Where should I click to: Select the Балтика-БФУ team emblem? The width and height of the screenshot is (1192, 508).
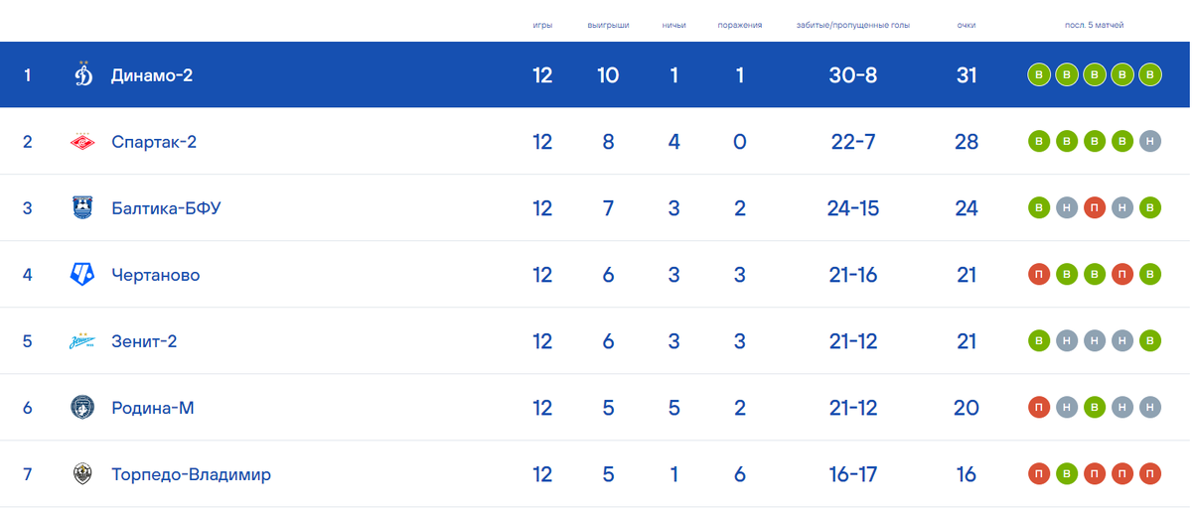coord(83,208)
